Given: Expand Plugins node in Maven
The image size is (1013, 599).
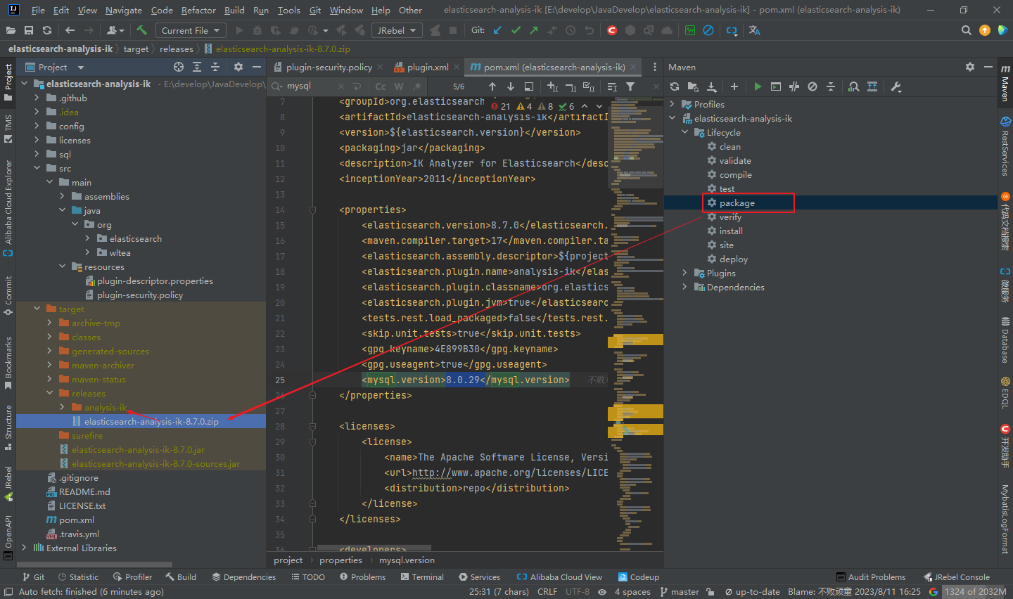Looking at the screenshot, I should tap(685, 273).
